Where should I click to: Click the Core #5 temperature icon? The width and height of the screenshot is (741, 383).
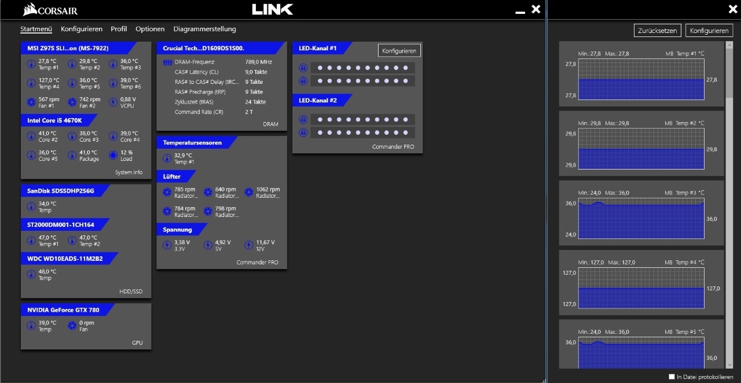31,156
